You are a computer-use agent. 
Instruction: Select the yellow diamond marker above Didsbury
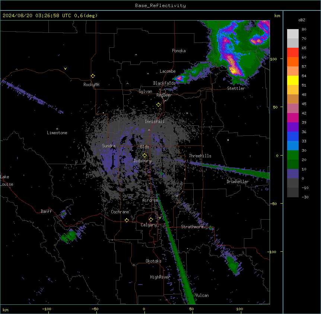[144, 156]
